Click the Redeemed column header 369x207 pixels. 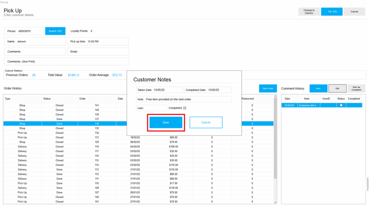pos(248,99)
